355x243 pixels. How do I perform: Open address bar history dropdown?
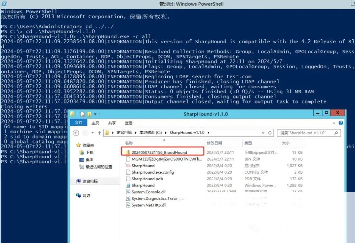point(263,133)
